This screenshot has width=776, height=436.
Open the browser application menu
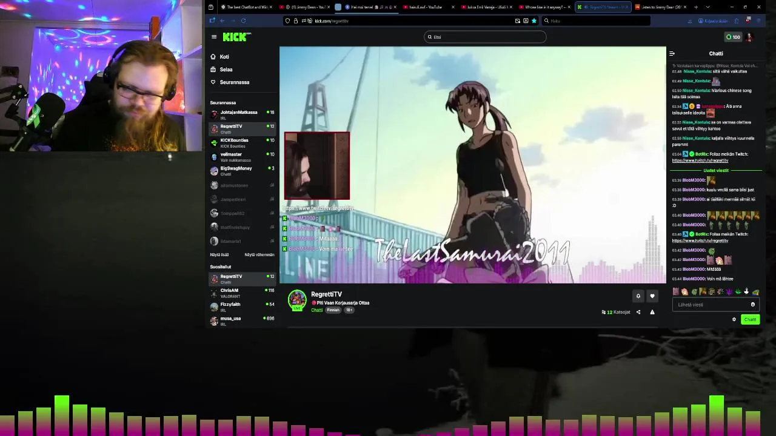pyautogui.click(x=758, y=21)
